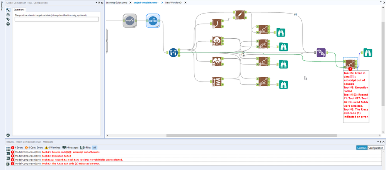Switch results to Last Run
The height and width of the screenshot is (170, 386).
[x=362, y=148]
